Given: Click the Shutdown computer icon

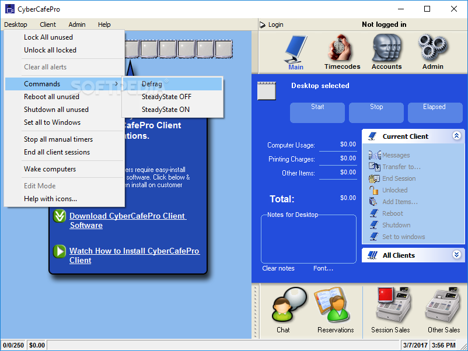Looking at the screenshot, I should tap(374, 225).
